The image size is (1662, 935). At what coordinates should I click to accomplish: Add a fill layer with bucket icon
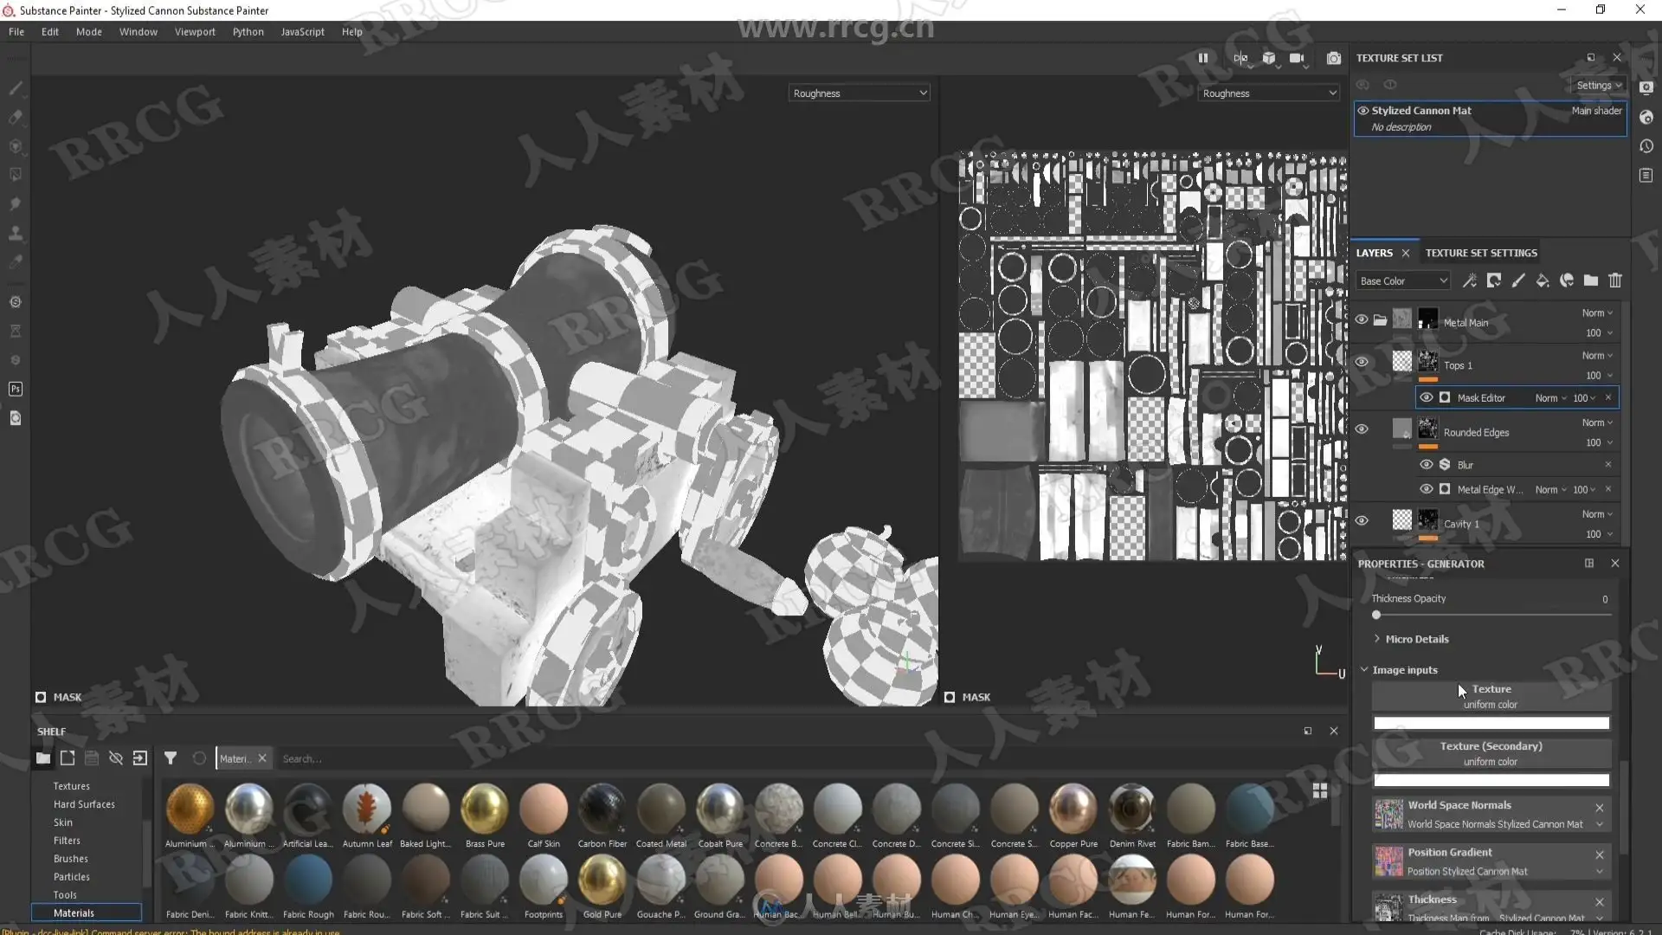[x=1542, y=280]
